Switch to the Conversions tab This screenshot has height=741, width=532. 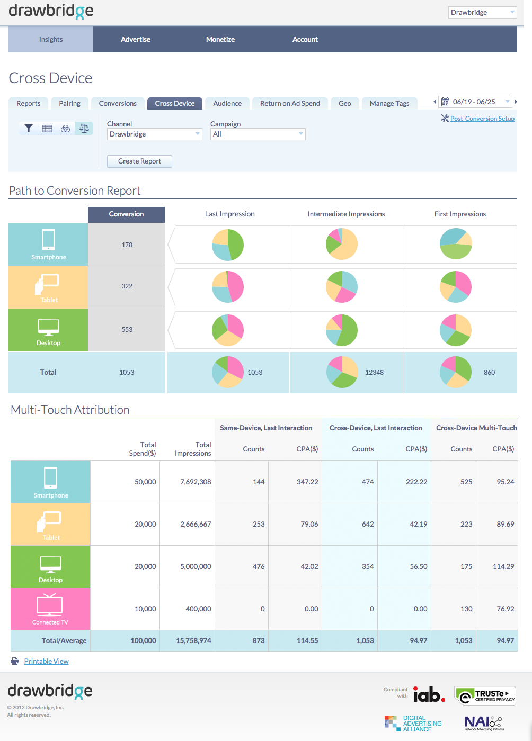pos(118,103)
